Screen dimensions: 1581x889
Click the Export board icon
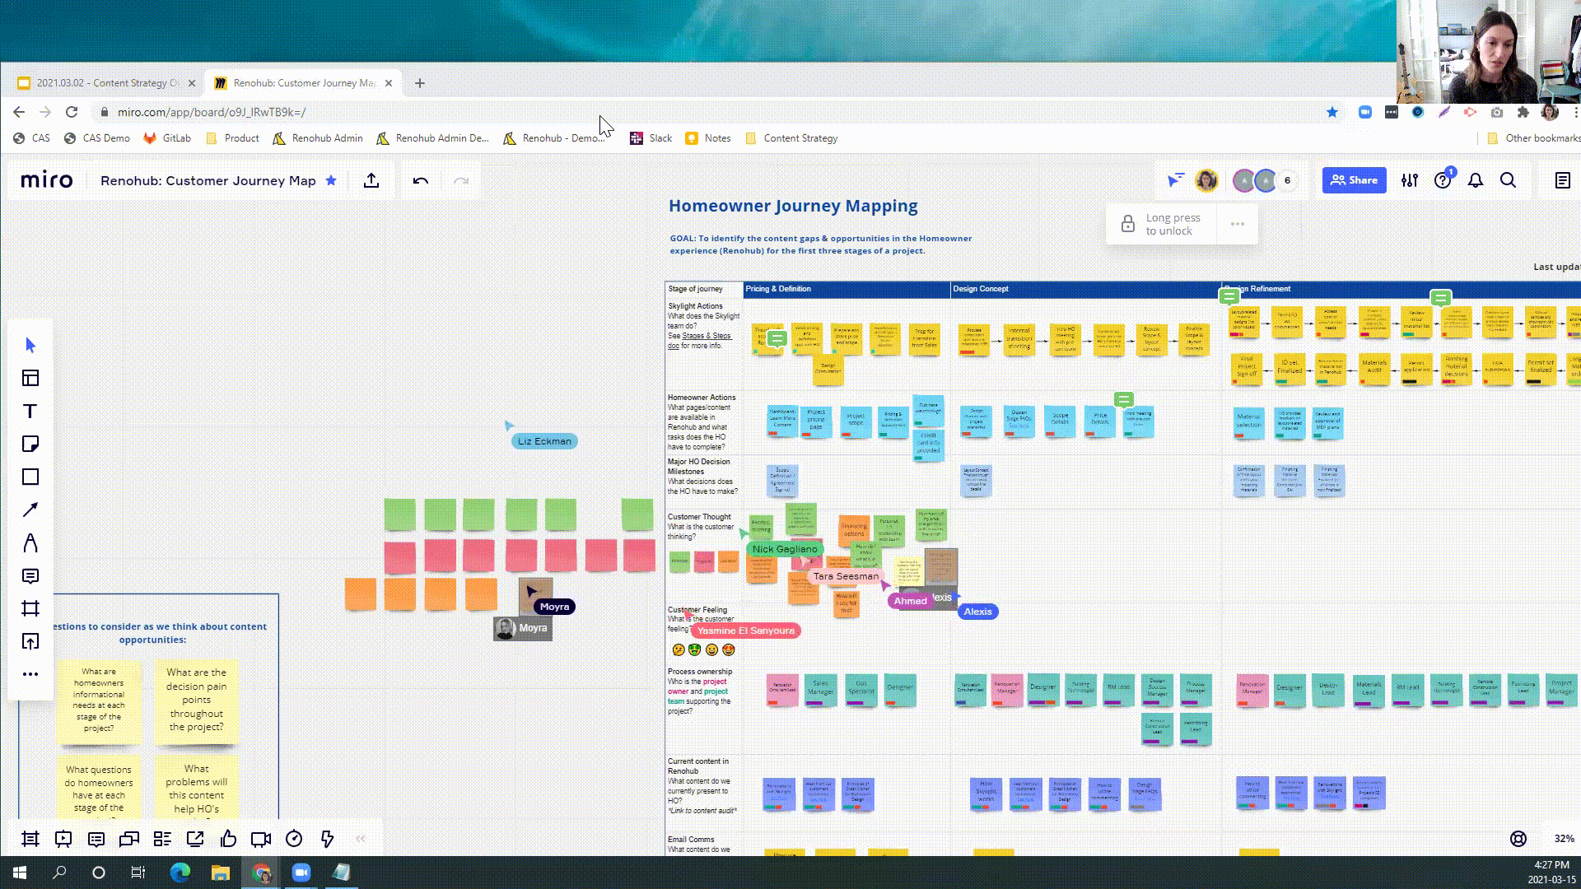pyautogui.click(x=371, y=180)
